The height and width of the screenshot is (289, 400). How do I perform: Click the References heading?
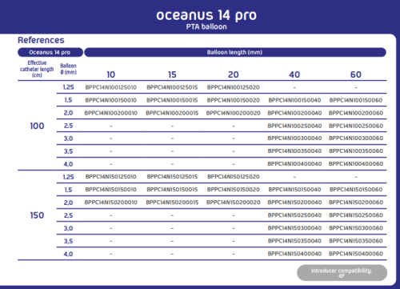41,40
